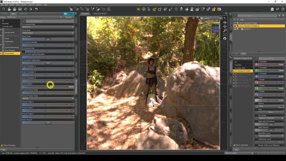Select the Environment category in Render Settings
This screenshot has height=161, width=286.
coord(10,53)
